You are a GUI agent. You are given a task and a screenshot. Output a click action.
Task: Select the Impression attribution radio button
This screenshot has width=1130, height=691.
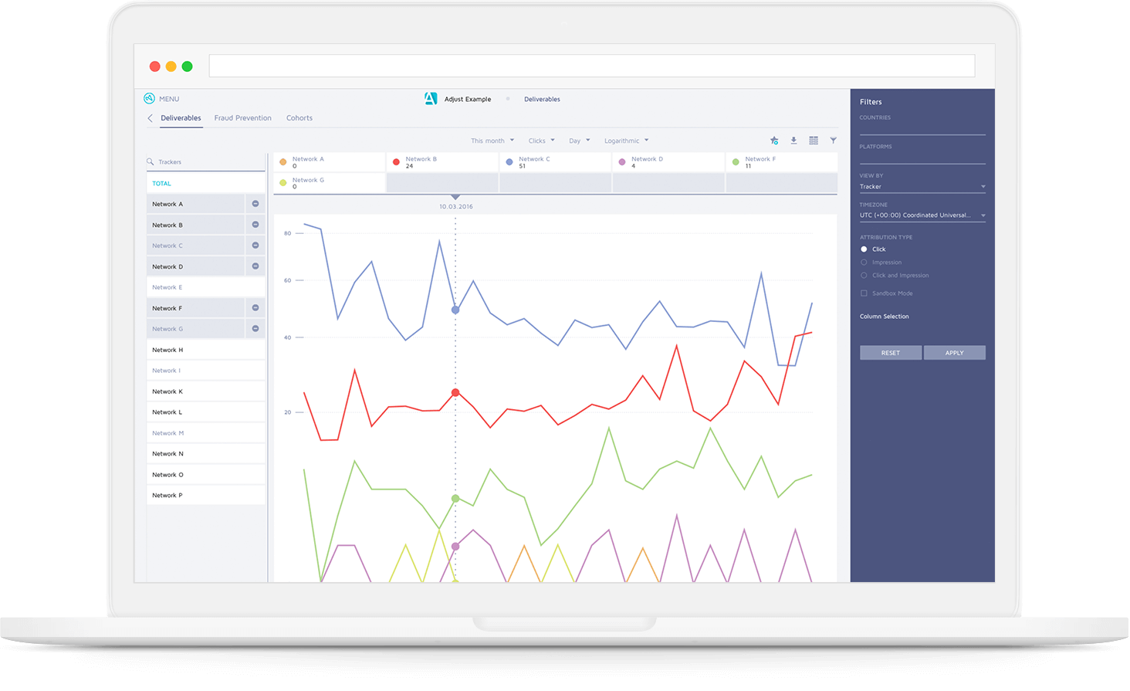coord(864,263)
